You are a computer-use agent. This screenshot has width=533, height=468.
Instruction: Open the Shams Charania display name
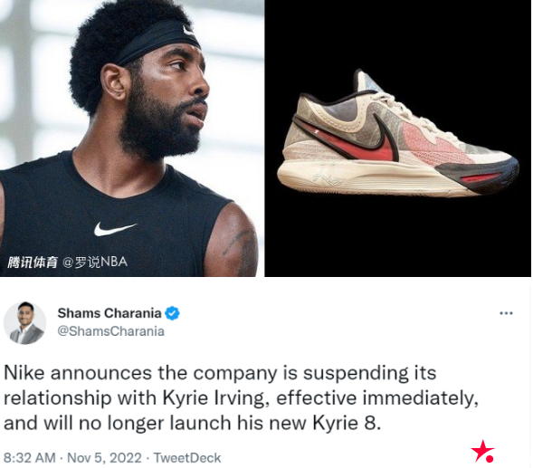(x=109, y=313)
